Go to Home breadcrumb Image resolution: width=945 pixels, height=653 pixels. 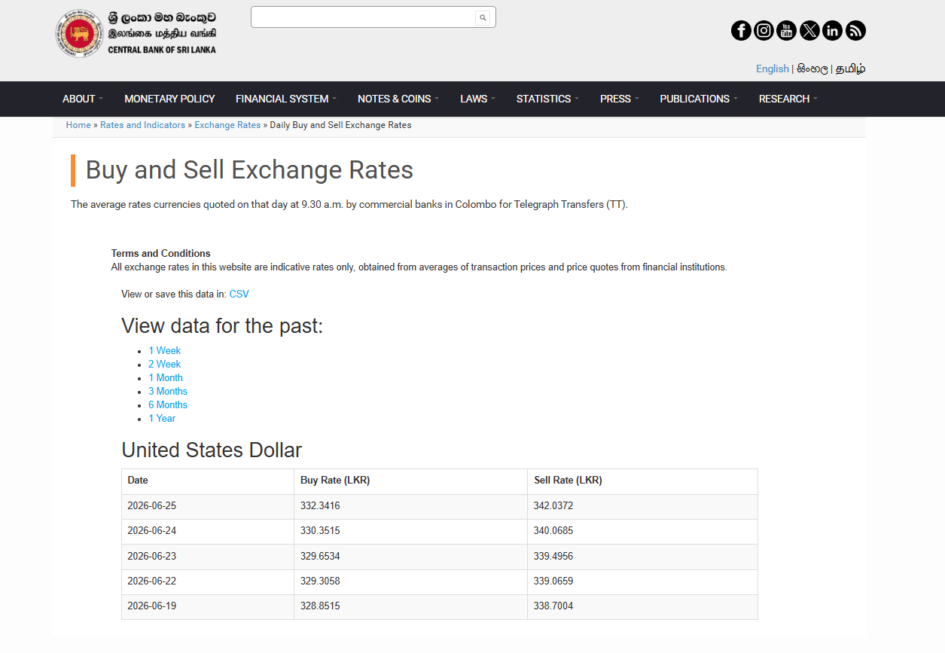click(x=78, y=125)
